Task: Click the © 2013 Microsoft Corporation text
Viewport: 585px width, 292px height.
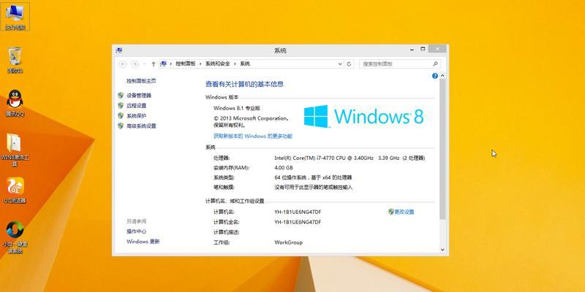Action: pyautogui.click(x=251, y=118)
